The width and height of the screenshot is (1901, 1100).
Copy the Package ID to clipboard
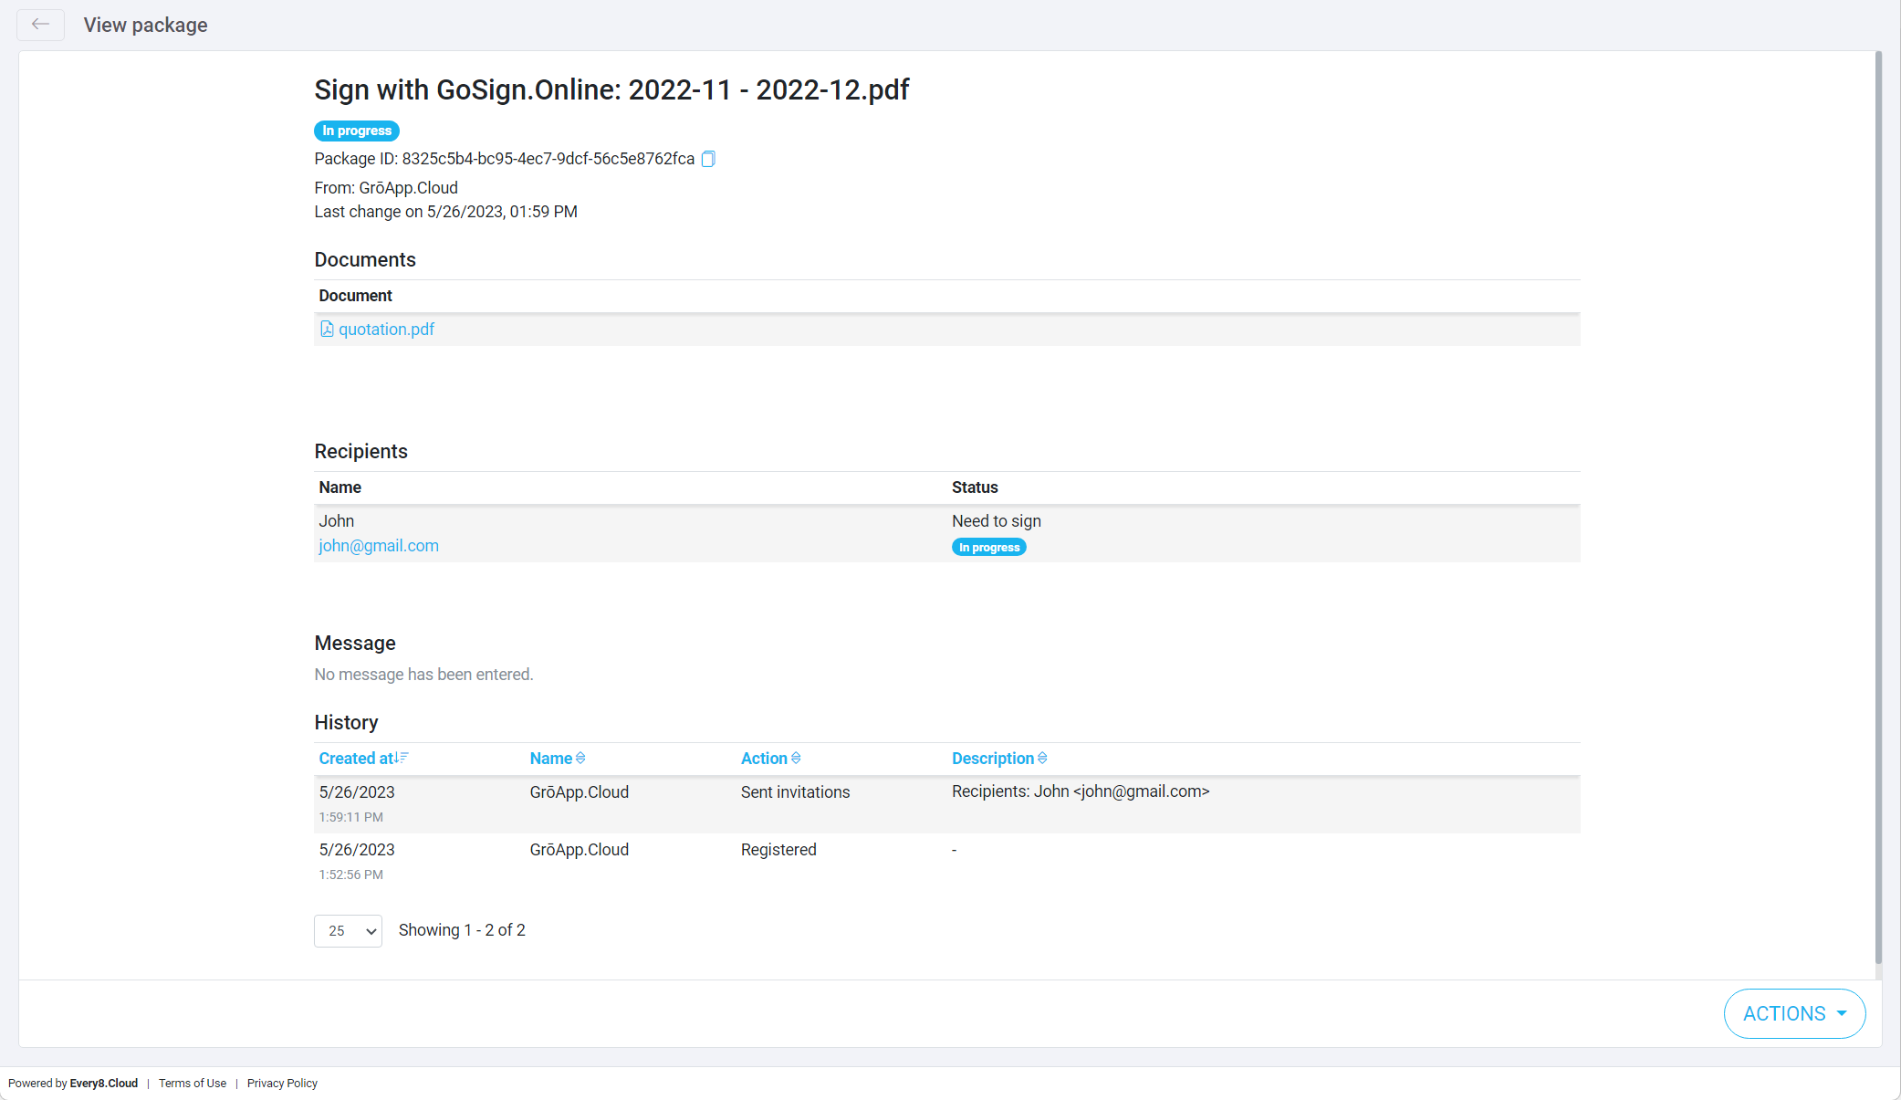708,159
